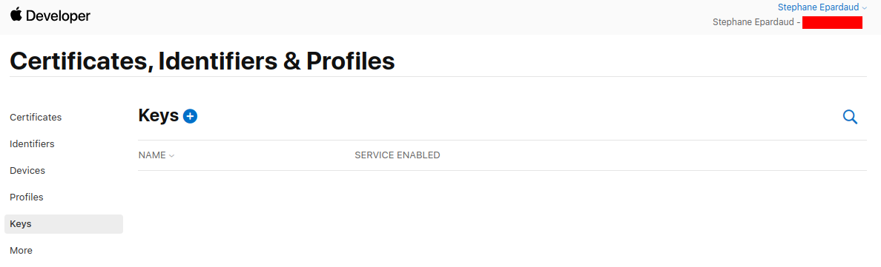The height and width of the screenshot is (267, 881).
Task: Click the red redacted block
Action: tap(832, 22)
